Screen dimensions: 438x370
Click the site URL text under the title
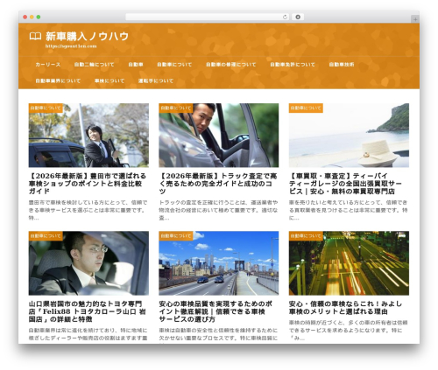pyautogui.click(x=71, y=46)
